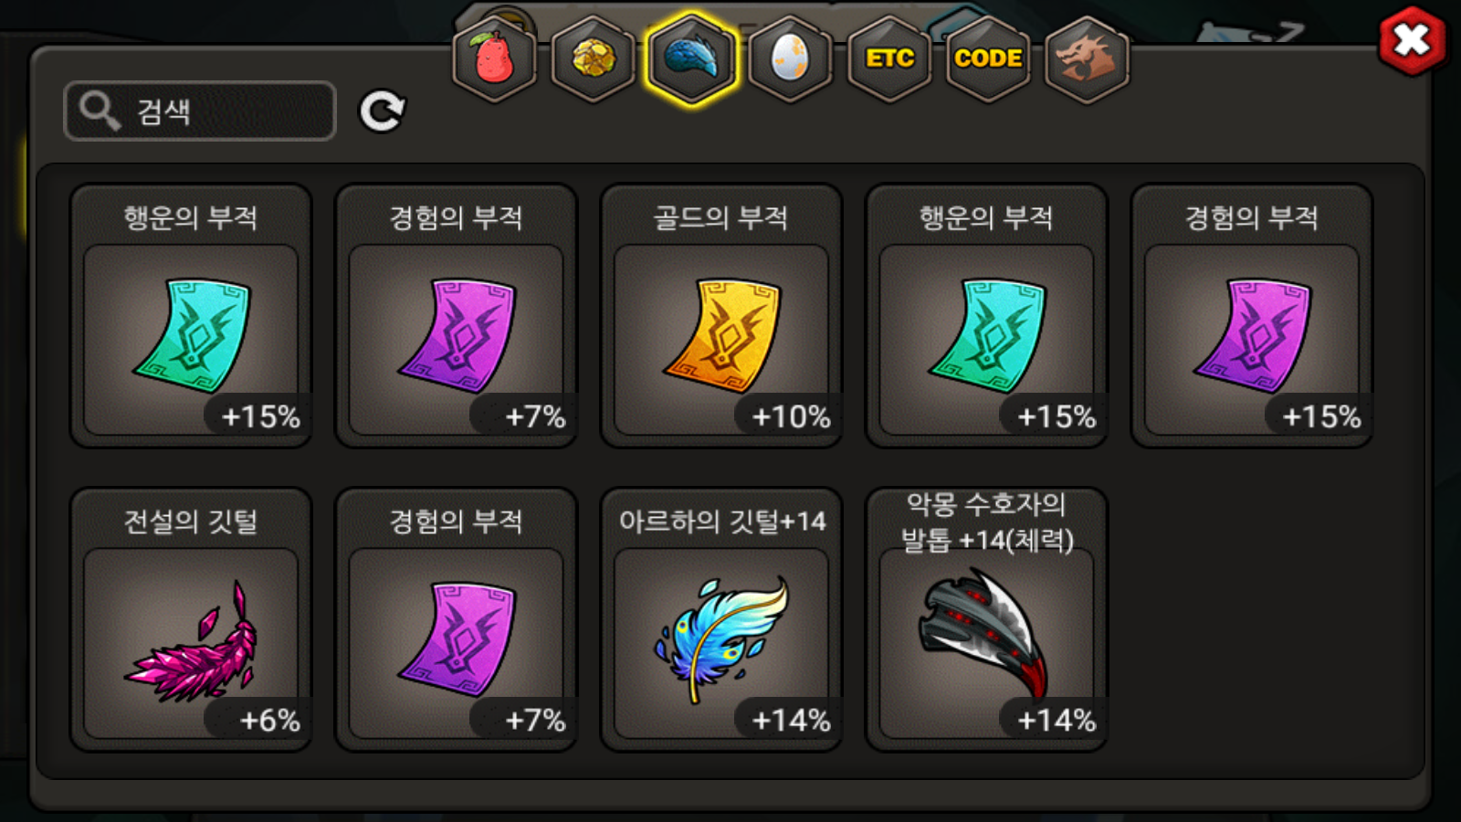The width and height of the screenshot is (1461, 822).
Task: Select the blue 아르하의 깃털+14 feather
Action: (721, 619)
